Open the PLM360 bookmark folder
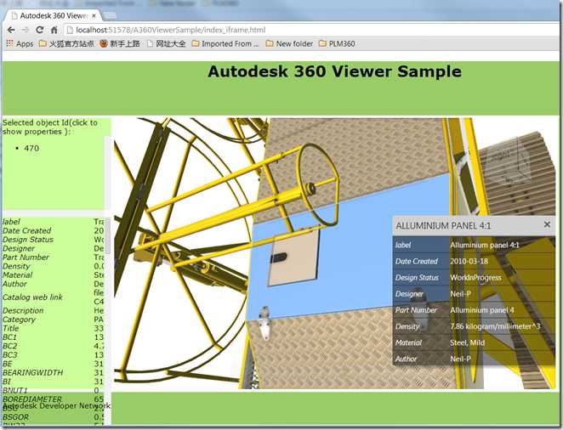 click(337, 43)
